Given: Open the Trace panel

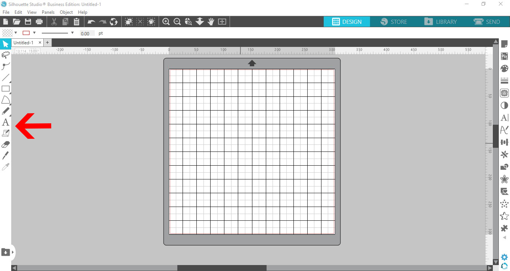Looking at the screenshot, I should pyautogui.click(x=504, y=93).
